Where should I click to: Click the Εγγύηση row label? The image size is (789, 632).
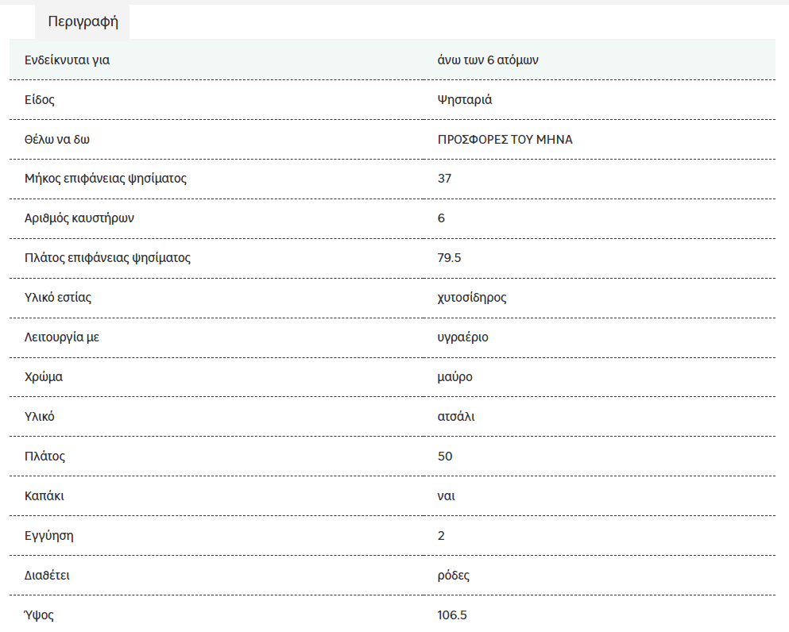tap(48, 536)
